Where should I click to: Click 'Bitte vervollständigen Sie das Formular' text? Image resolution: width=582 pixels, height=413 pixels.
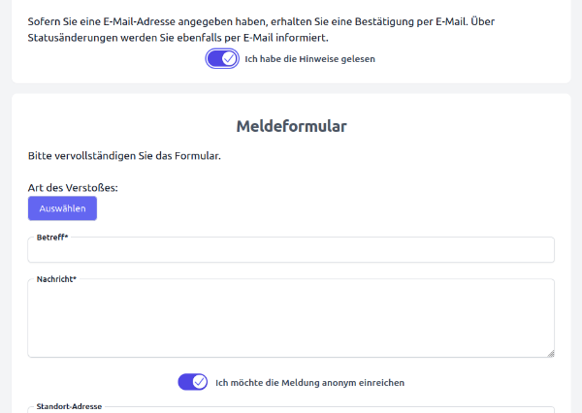tap(125, 155)
